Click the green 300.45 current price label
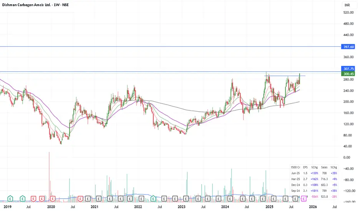 click(x=348, y=74)
